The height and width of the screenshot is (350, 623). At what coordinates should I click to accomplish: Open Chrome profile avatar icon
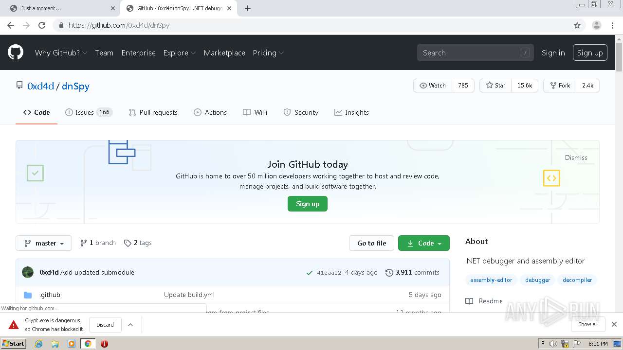point(597,25)
